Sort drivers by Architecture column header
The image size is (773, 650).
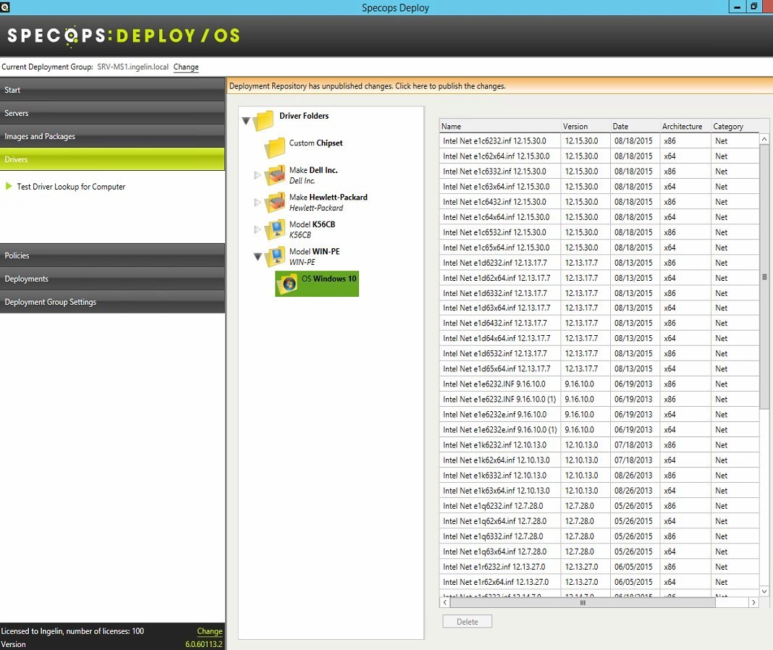coord(685,126)
